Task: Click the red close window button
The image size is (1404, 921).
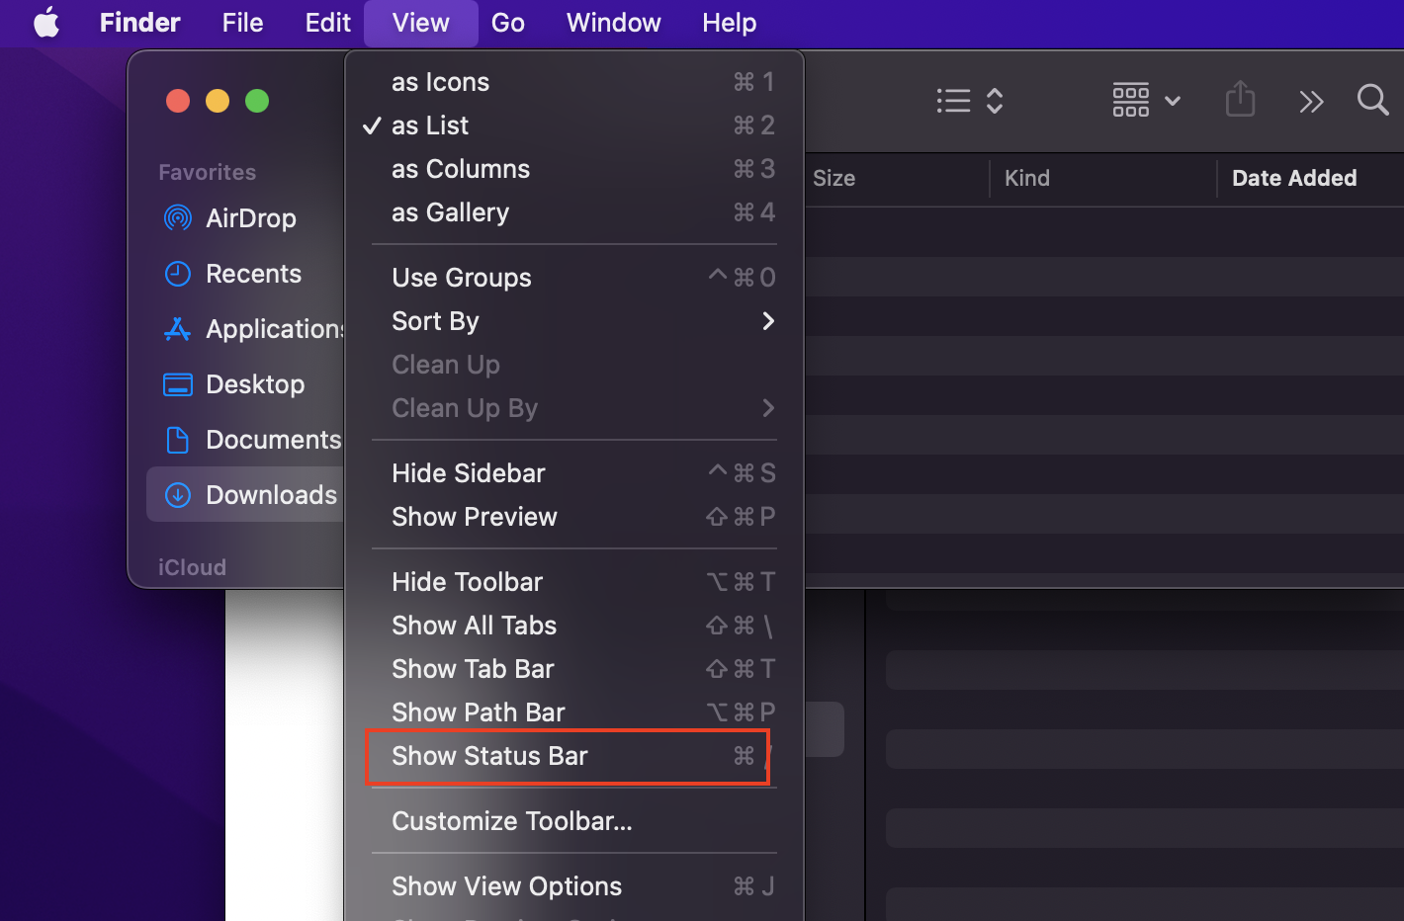Action: 178,101
